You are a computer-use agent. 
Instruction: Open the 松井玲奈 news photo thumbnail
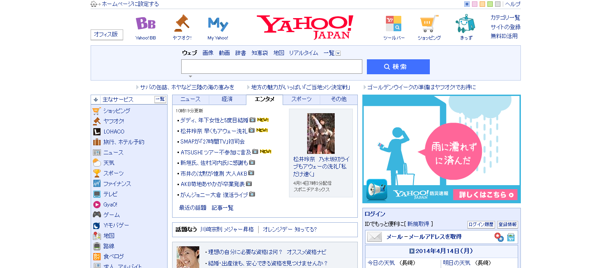[x=321, y=134]
